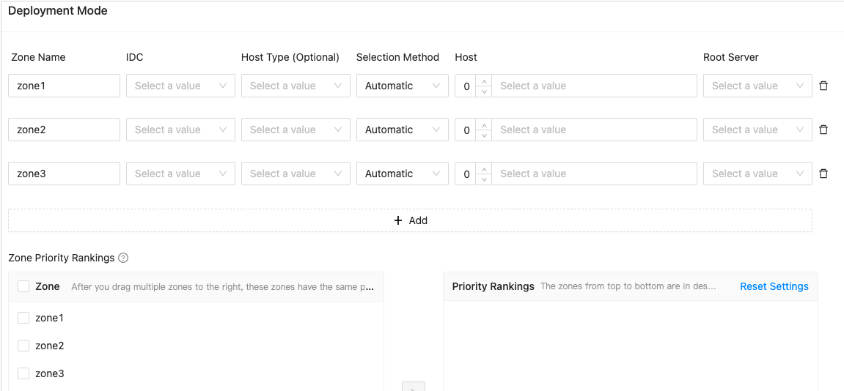The height and width of the screenshot is (391, 844).
Task: Open the Host value selector for zone1
Action: click(x=594, y=86)
